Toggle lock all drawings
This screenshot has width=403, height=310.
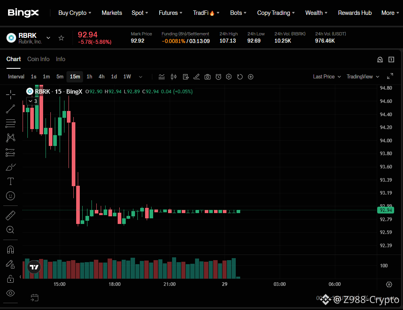coord(10,279)
